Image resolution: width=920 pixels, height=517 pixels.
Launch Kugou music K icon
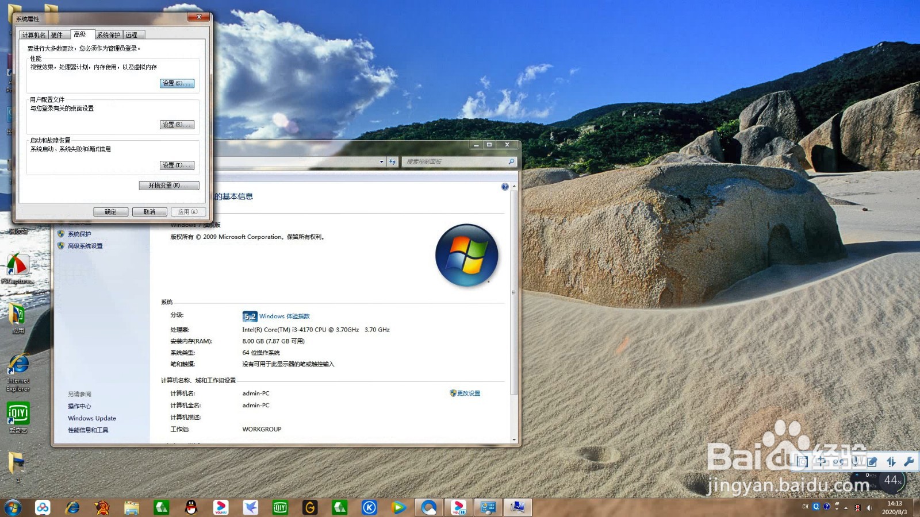[369, 507]
